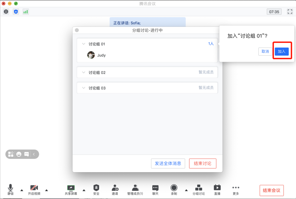Click the 结束讨论 end discussion button

tap(203, 164)
